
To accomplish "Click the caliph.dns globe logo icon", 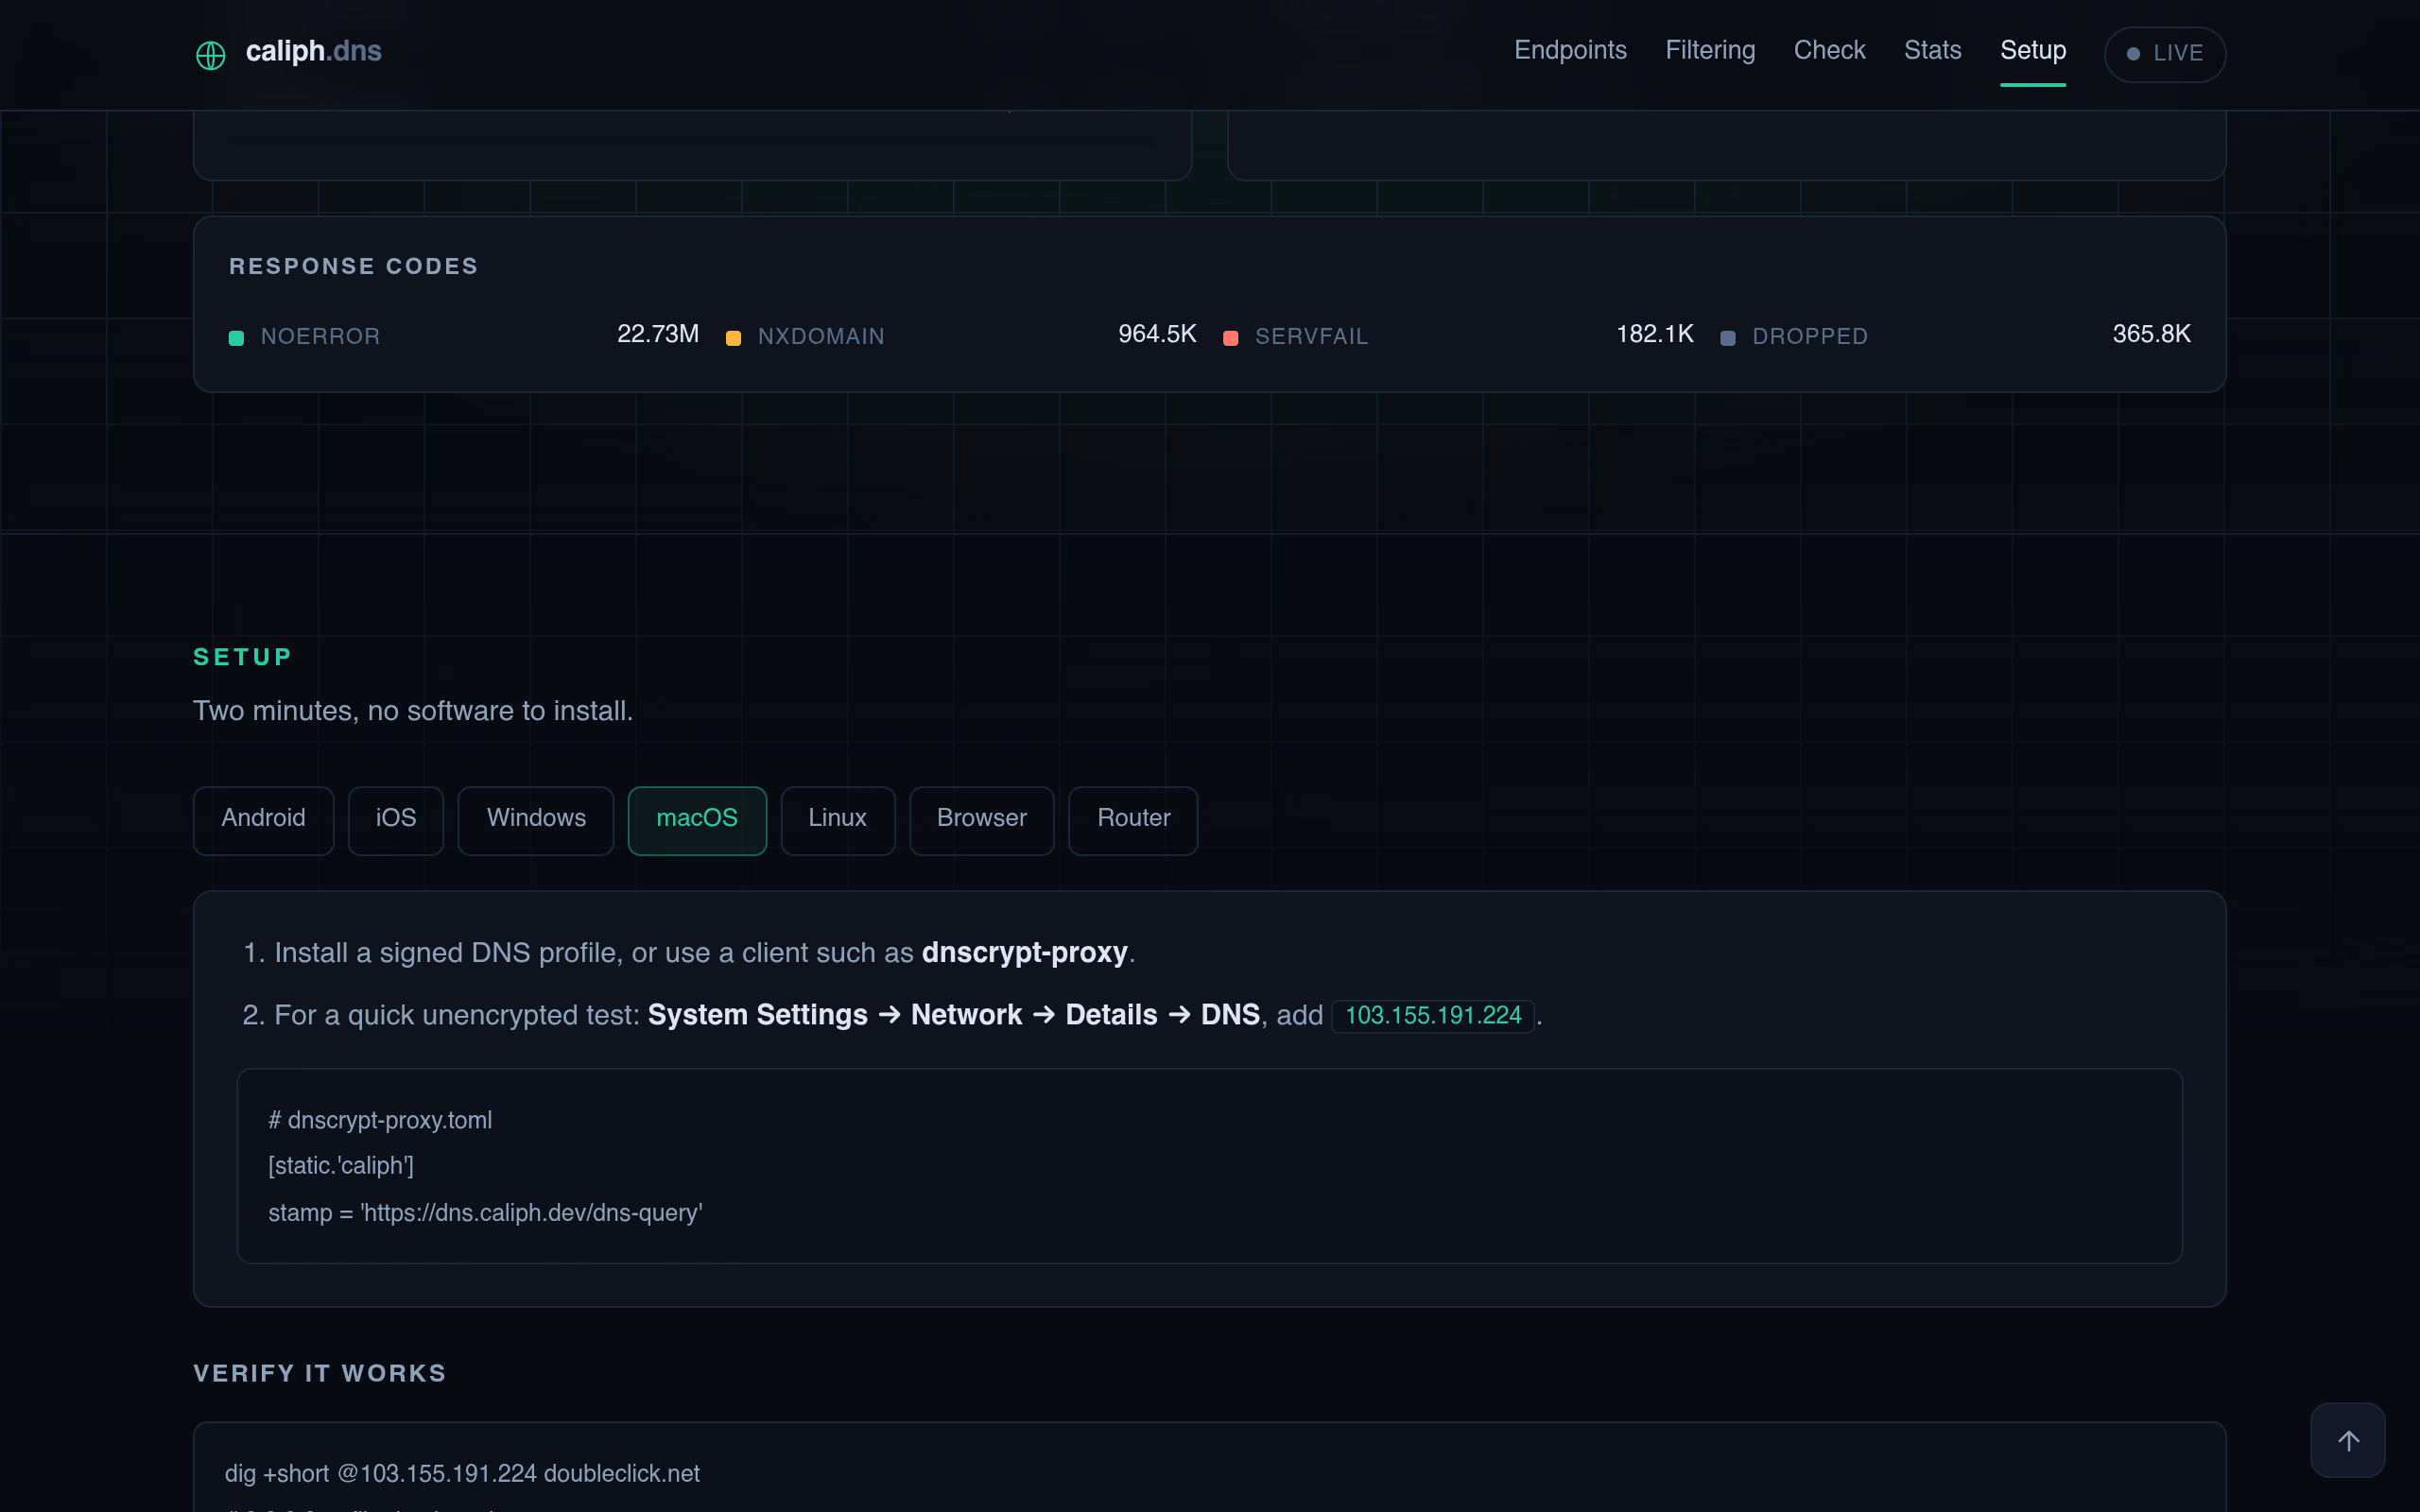I will [210, 54].
